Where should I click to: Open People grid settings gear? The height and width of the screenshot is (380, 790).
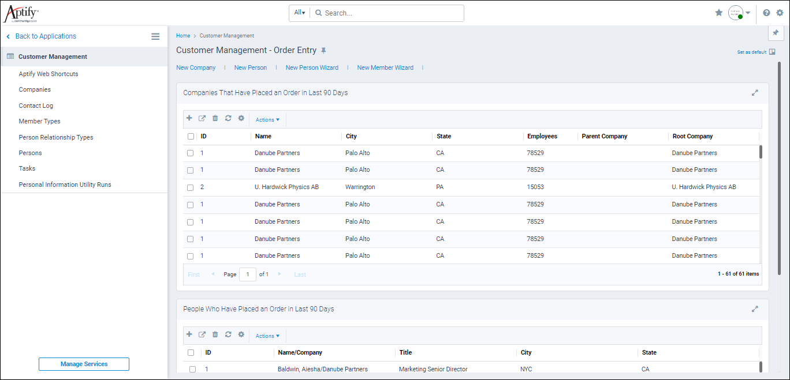coord(241,334)
